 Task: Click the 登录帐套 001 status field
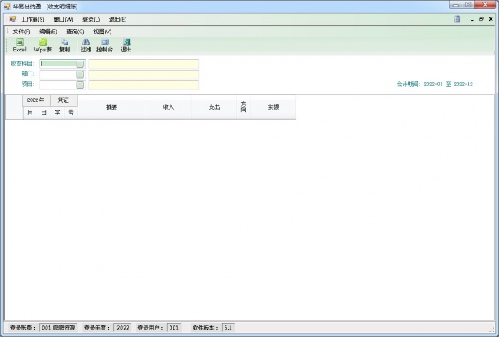click(x=58, y=328)
